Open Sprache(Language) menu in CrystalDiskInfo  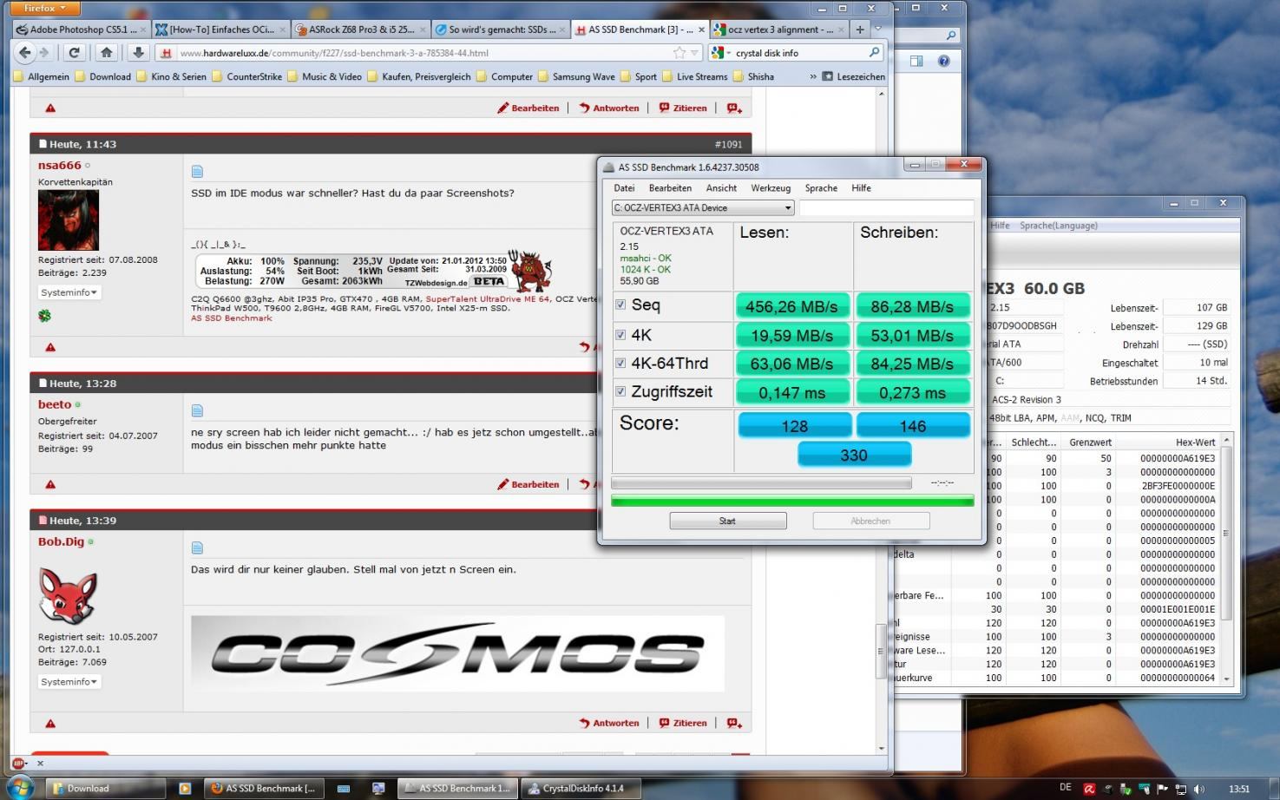coord(1058,226)
